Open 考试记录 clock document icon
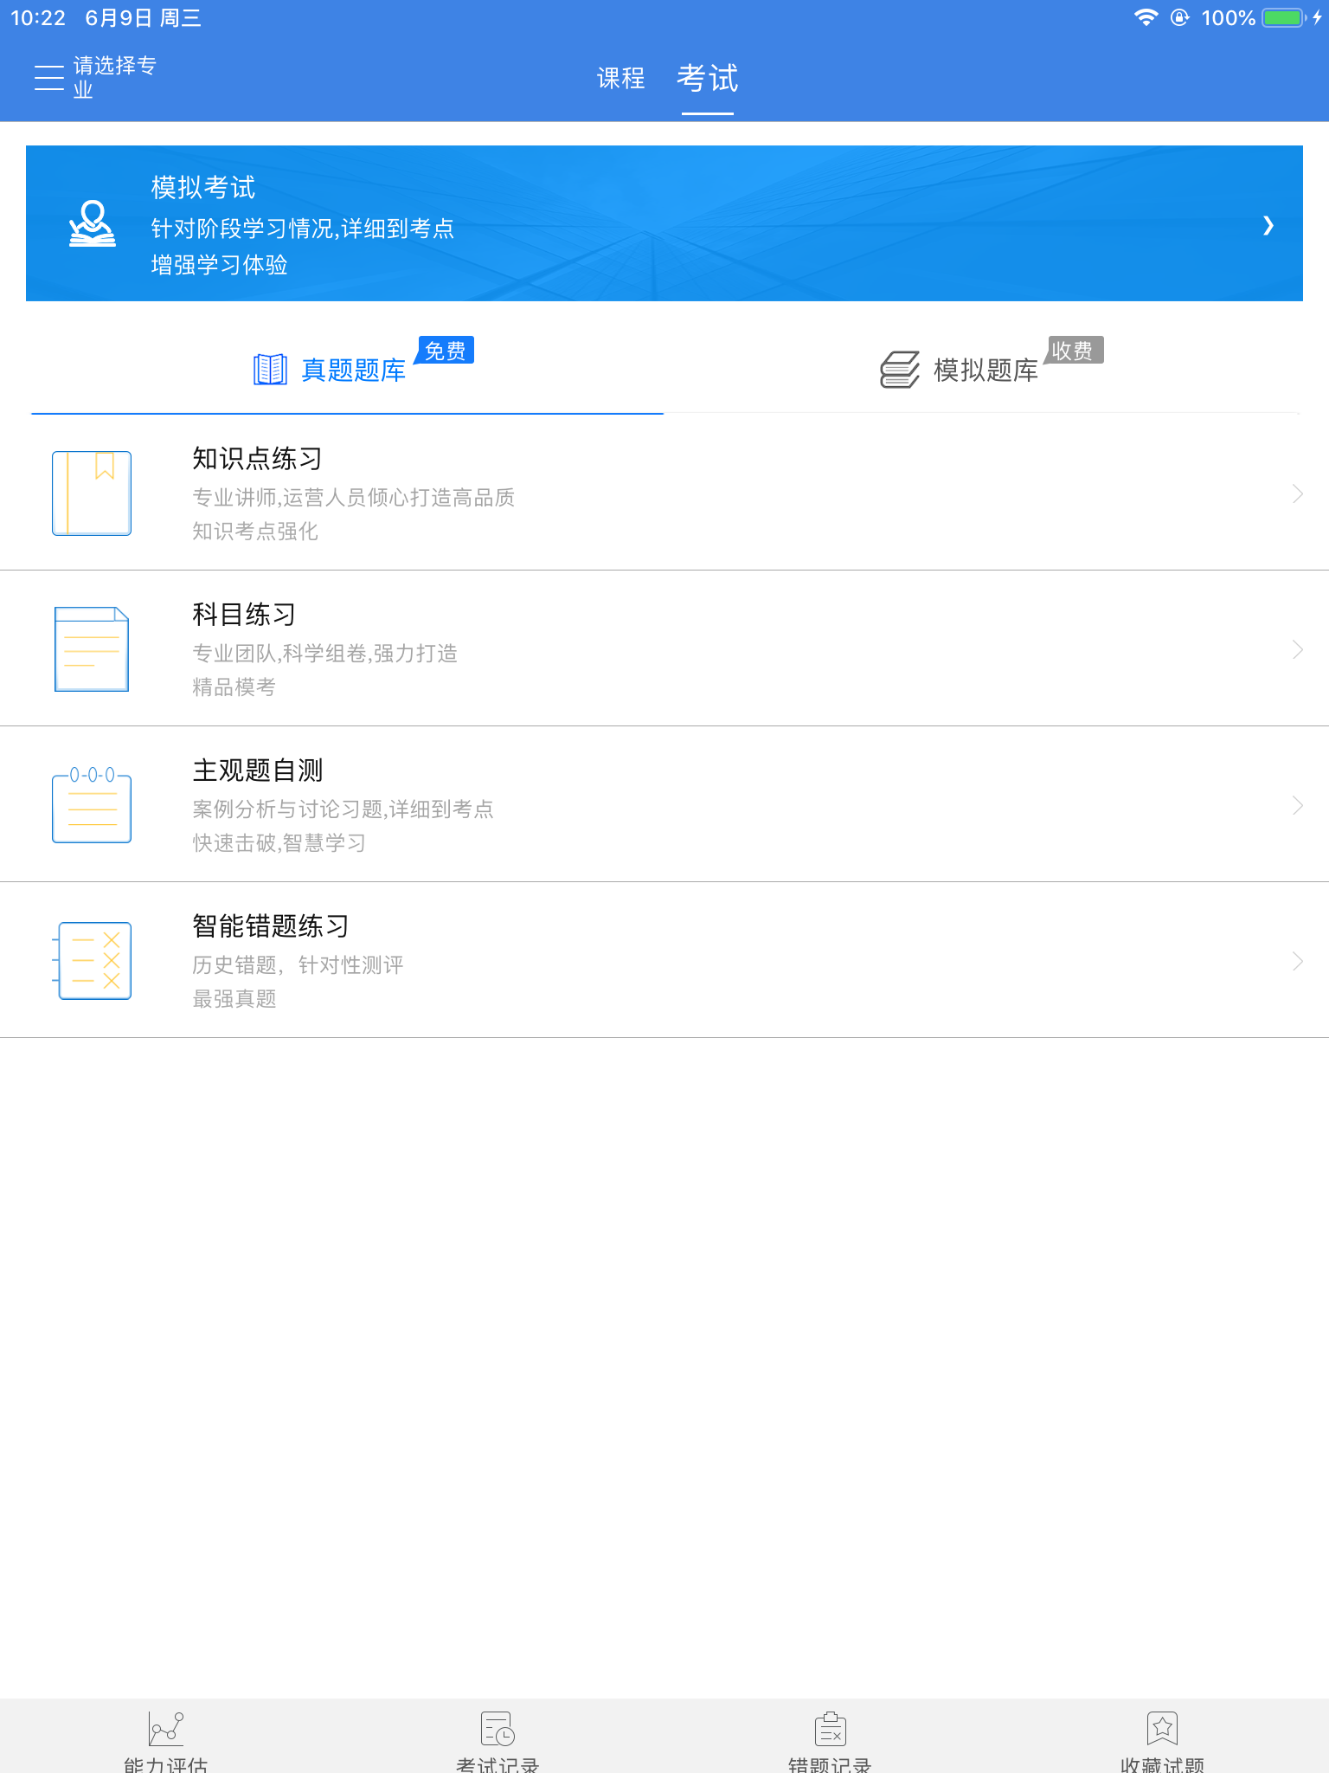 498,1728
